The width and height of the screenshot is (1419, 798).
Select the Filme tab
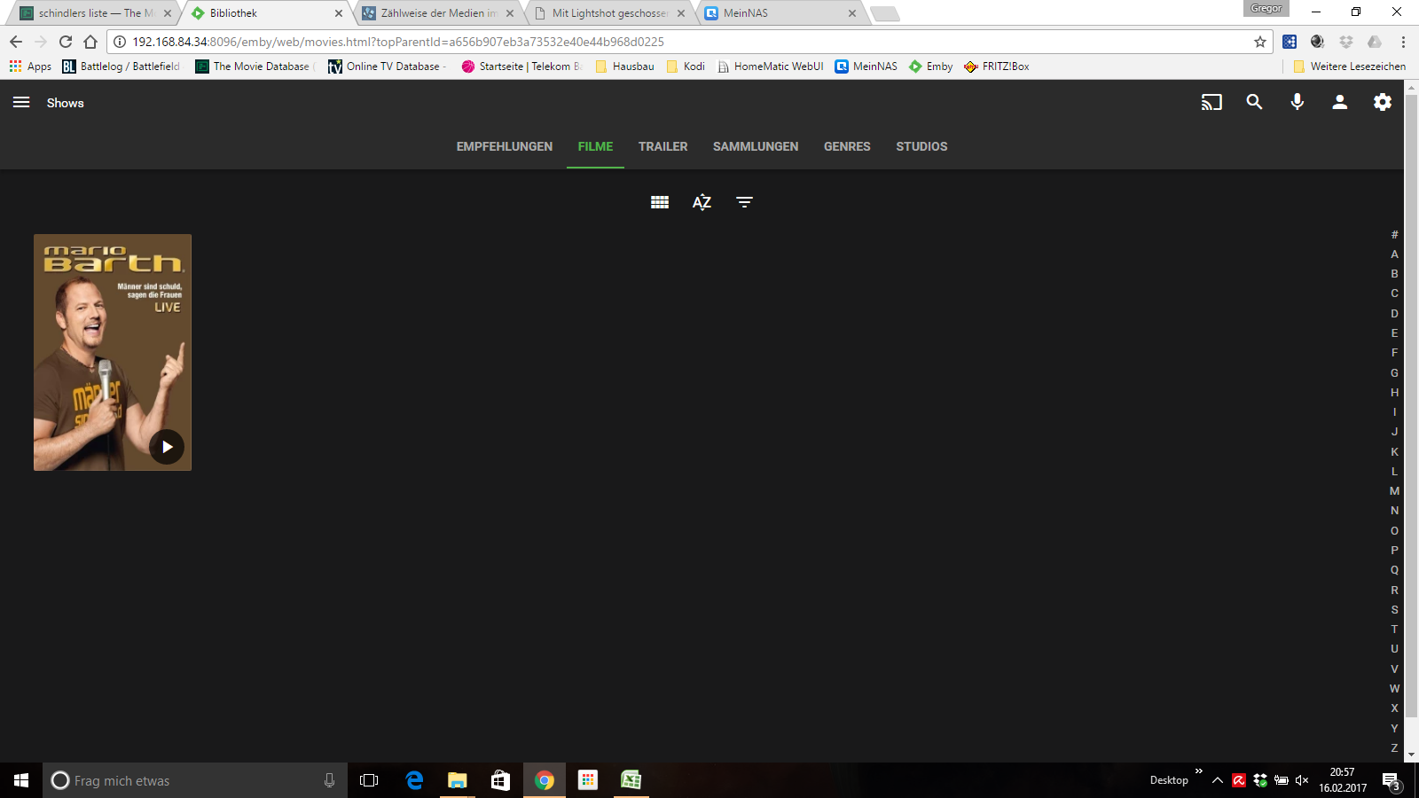(x=595, y=146)
